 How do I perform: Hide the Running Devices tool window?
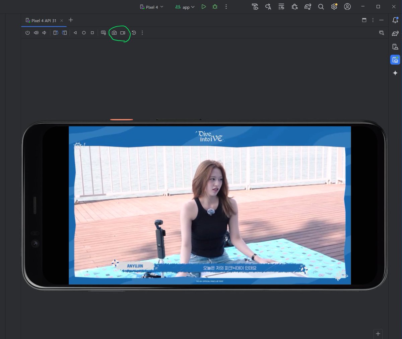(x=381, y=20)
